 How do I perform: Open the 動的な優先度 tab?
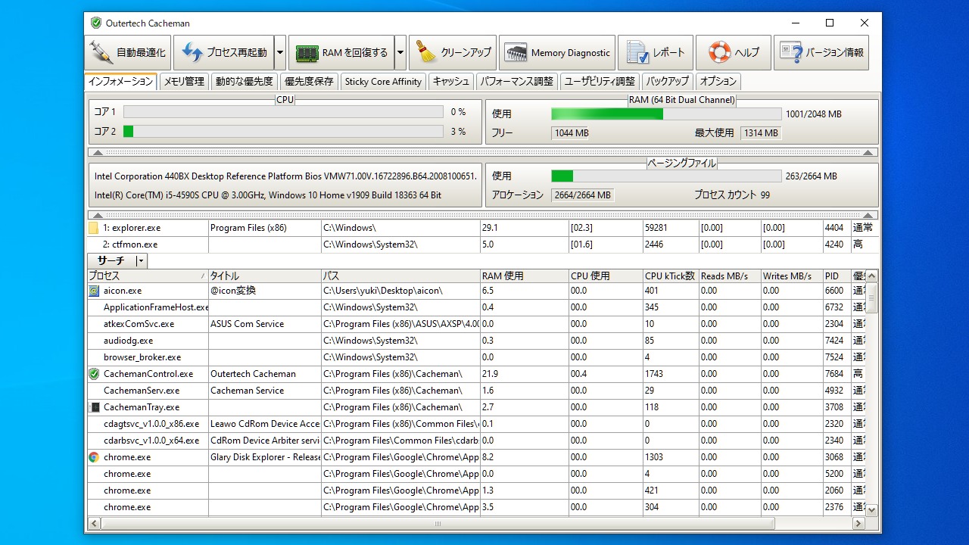tap(245, 82)
